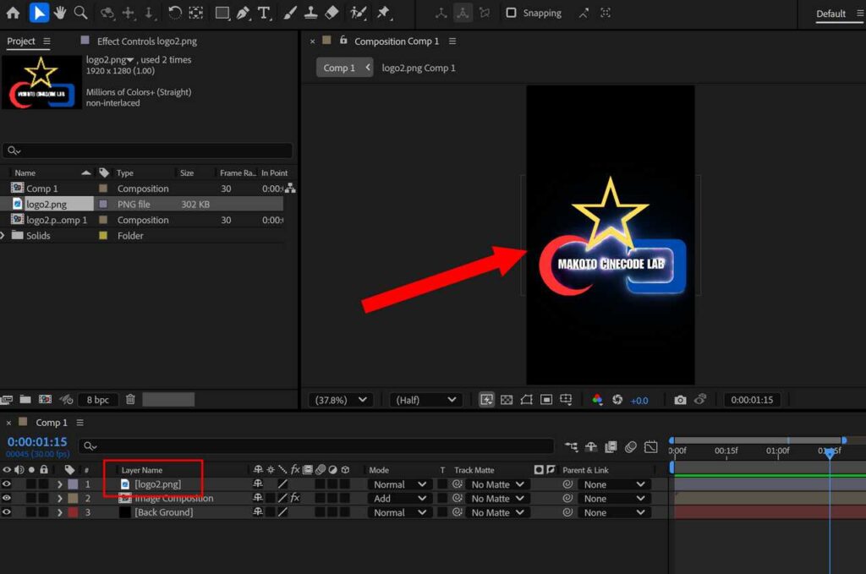Select the Roto Brush tool

tap(359, 13)
